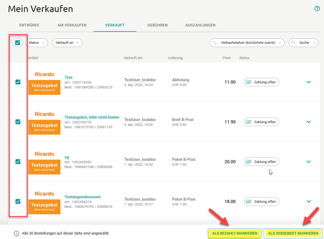This screenshot has height=239, width=324.
Task: Switch to the Gebühren tab
Action: point(157,25)
